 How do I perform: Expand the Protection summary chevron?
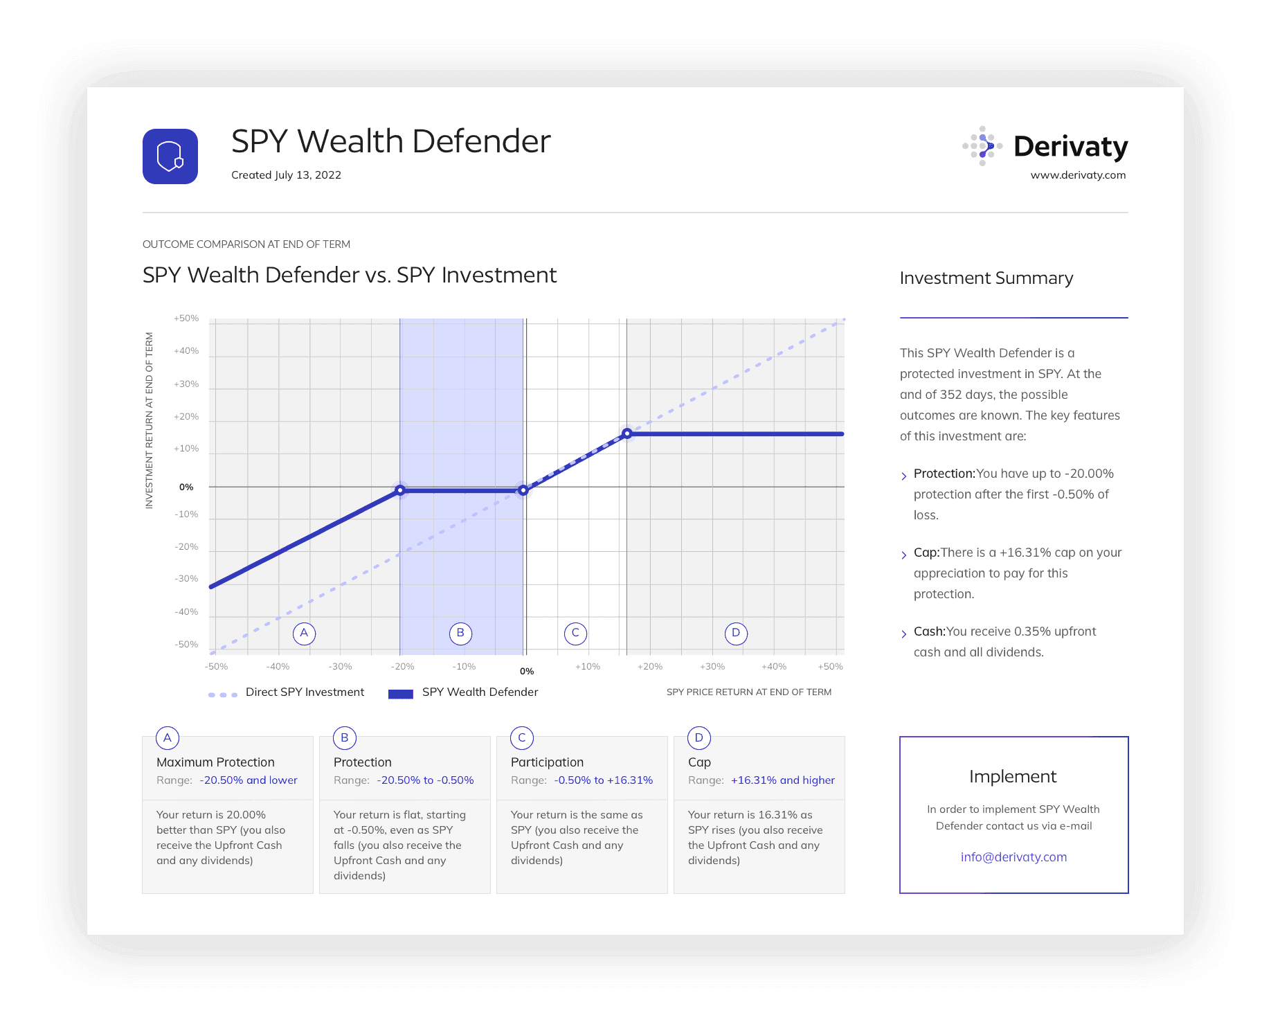(904, 476)
